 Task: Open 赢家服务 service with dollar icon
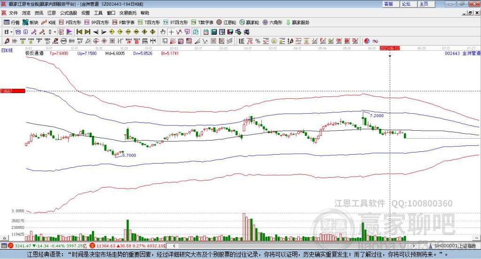point(297,23)
